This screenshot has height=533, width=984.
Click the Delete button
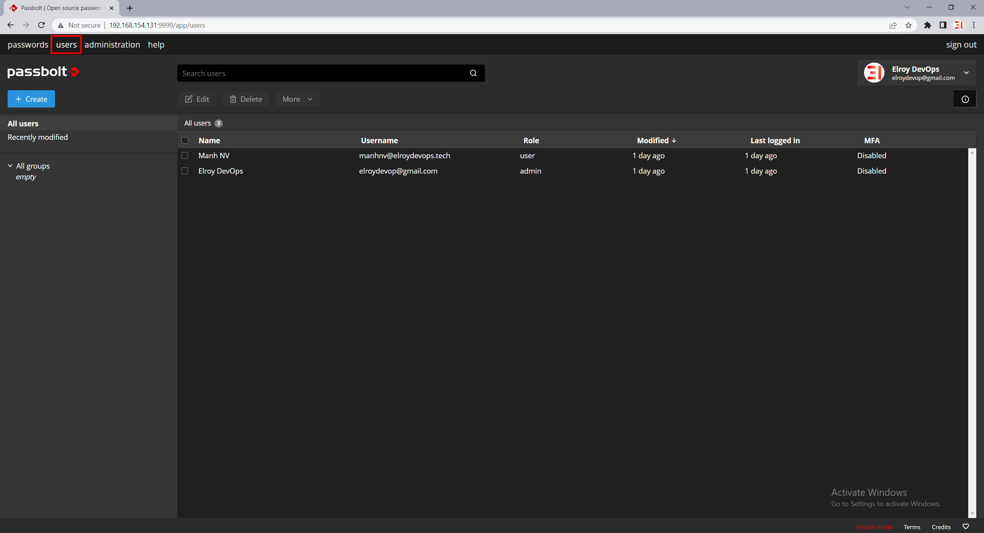pyautogui.click(x=246, y=99)
